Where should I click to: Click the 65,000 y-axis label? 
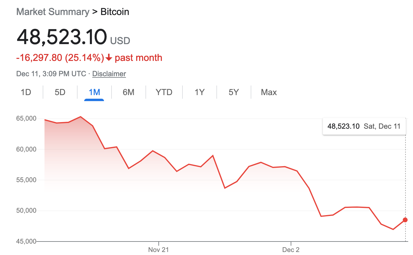click(26, 119)
